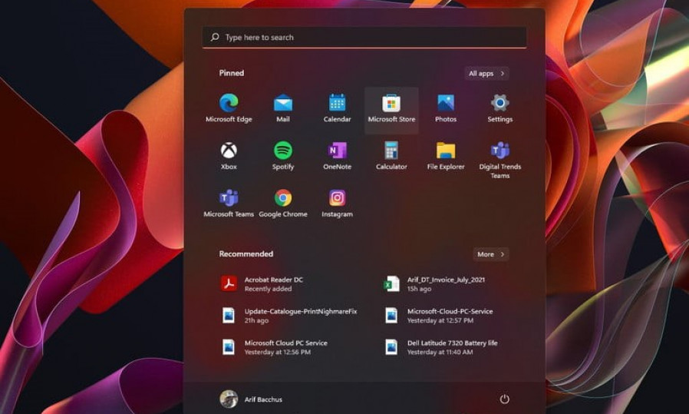
Task: Show All apps list
Action: (486, 74)
